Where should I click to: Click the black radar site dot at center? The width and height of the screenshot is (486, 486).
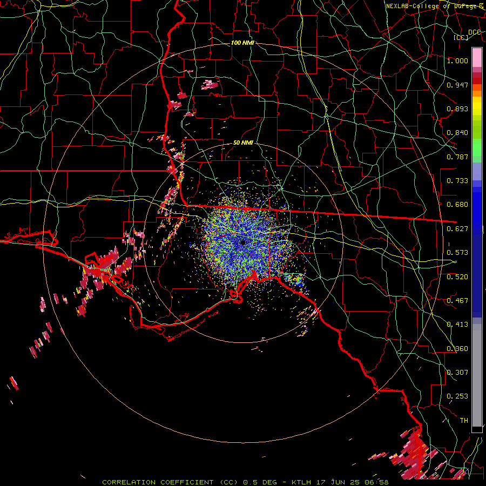click(243, 242)
